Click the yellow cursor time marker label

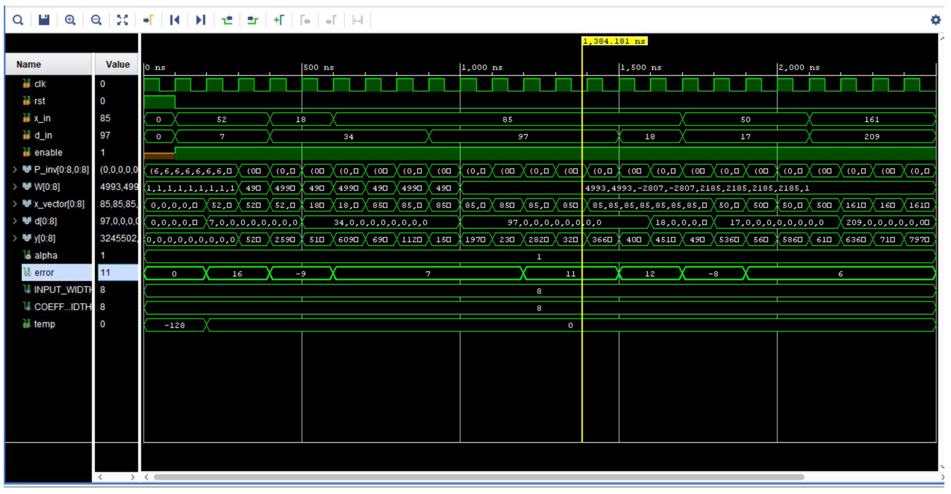(614, 41)
